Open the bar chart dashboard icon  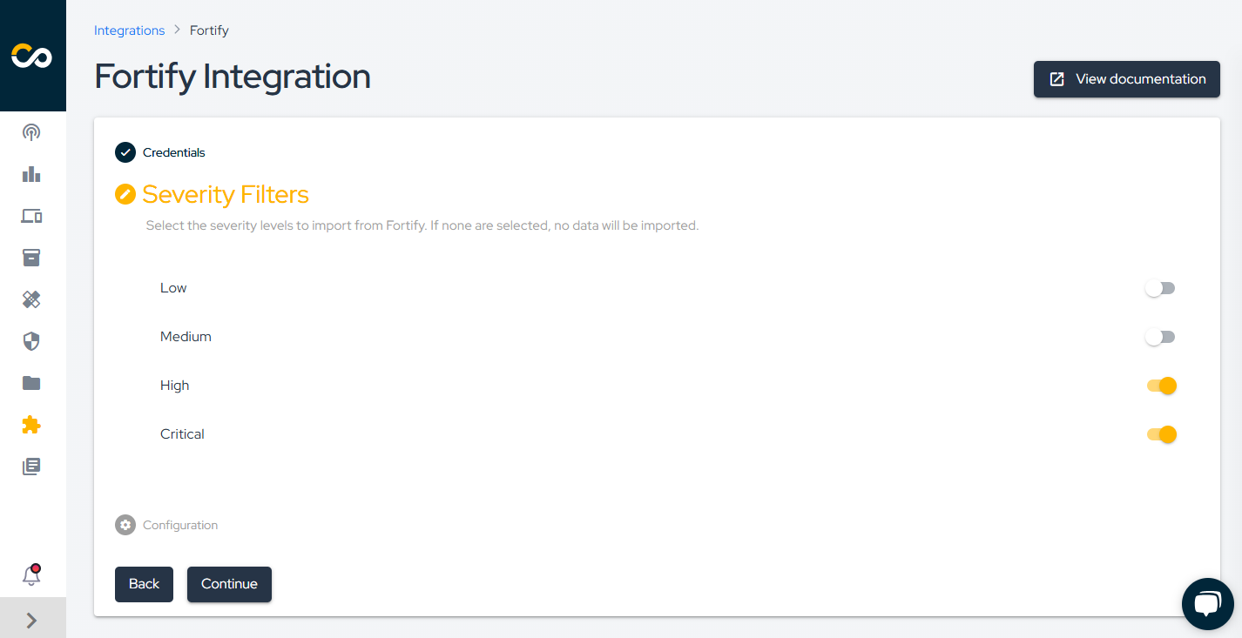pos(31,174)
